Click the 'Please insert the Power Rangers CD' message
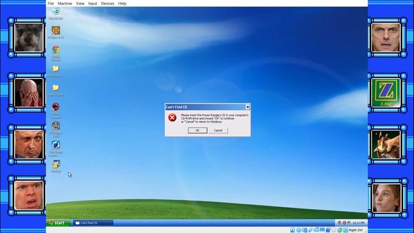414x233 pixels. tap(214, 118)
